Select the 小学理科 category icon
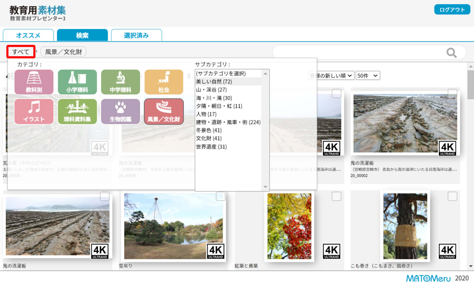474x283 pixels. (77, 82)
